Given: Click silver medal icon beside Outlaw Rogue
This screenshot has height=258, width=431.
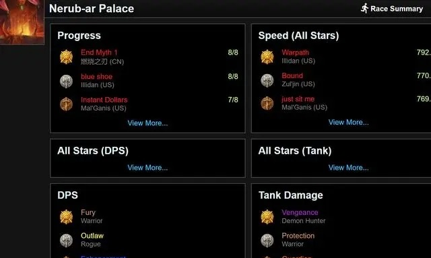Looking at the screenshot, I should (x=66, y=240).
